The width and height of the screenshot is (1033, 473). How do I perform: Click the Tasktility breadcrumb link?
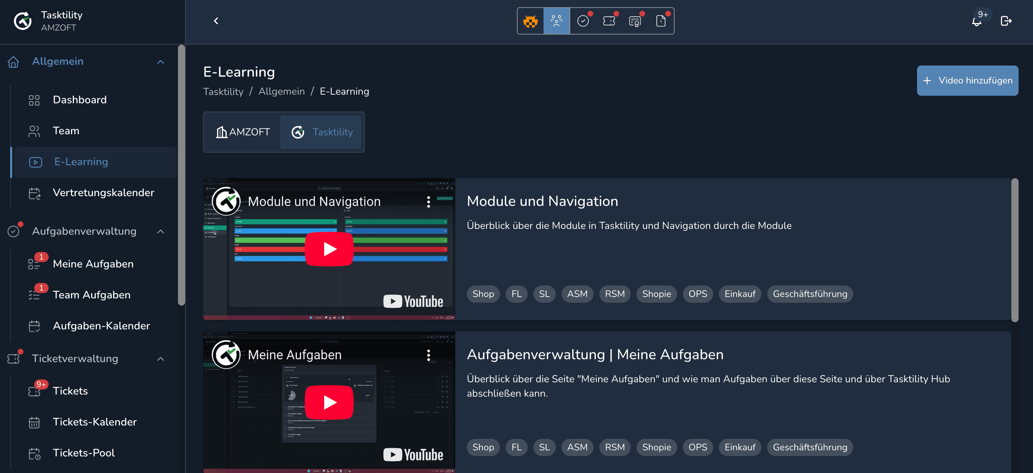223,92
